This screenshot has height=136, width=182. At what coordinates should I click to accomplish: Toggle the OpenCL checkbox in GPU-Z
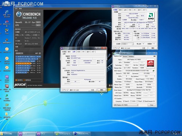124,101
